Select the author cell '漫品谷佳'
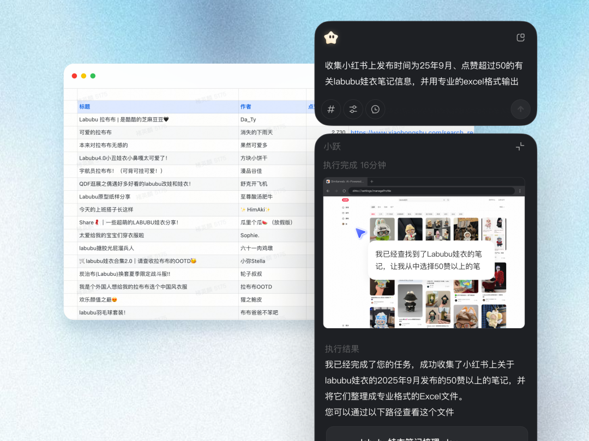Screen dimensions: 589x441 pos(272,171)
